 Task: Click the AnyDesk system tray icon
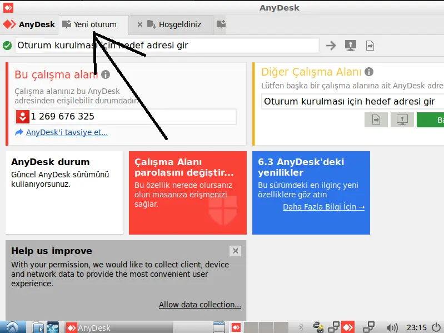point(348,327)
